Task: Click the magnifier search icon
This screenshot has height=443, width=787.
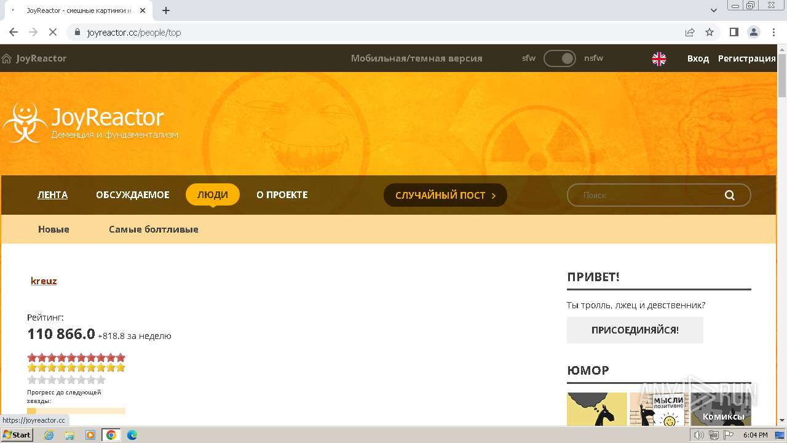Action: (730, 195)
